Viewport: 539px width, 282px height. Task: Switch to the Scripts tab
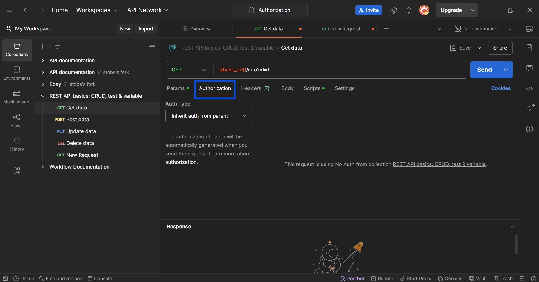(314, 88)
